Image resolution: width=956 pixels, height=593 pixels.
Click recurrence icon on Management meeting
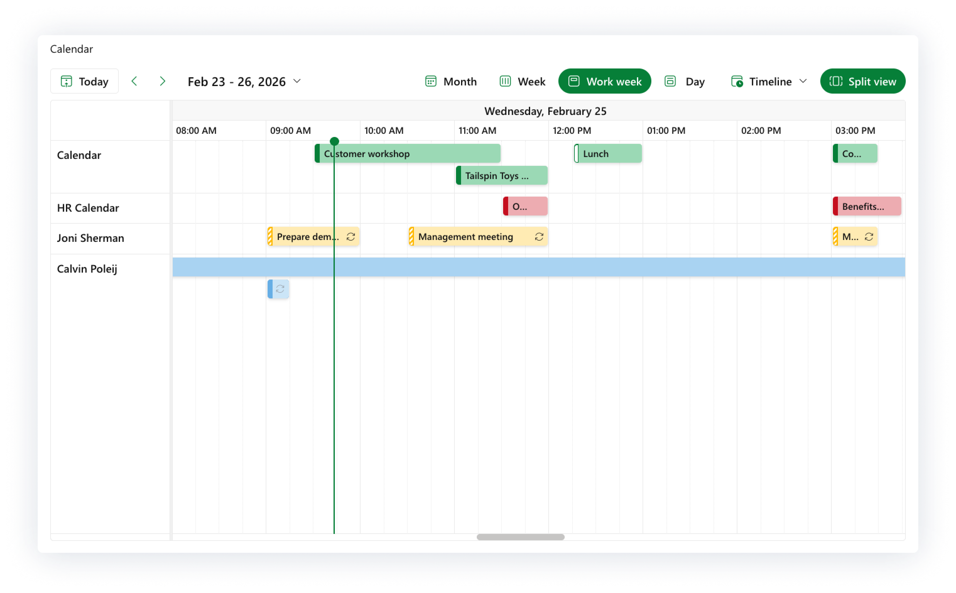tap(539, 237)
